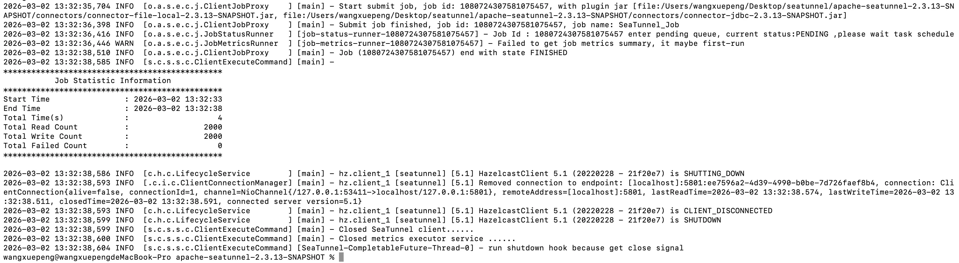Click the Total Read Count value 2000
The image size is (959, 263).
212,127
